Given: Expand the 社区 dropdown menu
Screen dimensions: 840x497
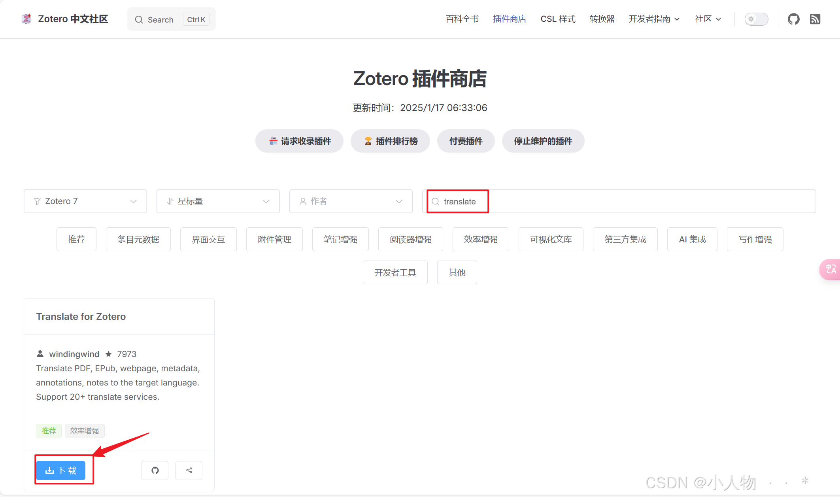Looking at the screenshot, I should 708,19.
